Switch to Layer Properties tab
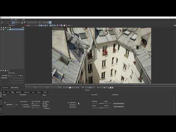176x132 pixels. 5,88
